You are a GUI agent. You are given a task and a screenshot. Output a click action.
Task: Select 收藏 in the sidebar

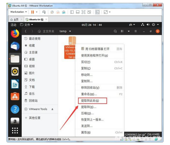click(40, 45)
